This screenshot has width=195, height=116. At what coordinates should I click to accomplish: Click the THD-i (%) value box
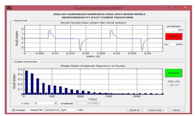[174, 85]
